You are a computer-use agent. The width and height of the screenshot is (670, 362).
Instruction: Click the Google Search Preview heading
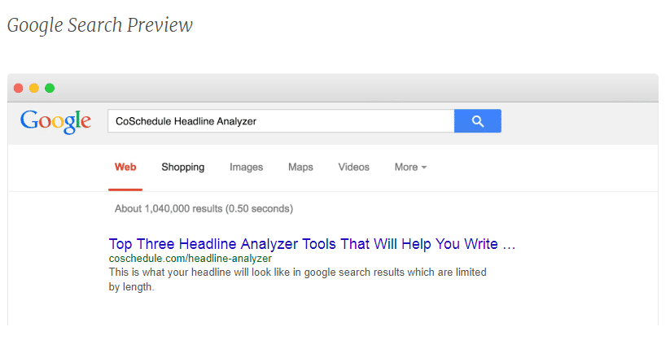pos(100,25)
